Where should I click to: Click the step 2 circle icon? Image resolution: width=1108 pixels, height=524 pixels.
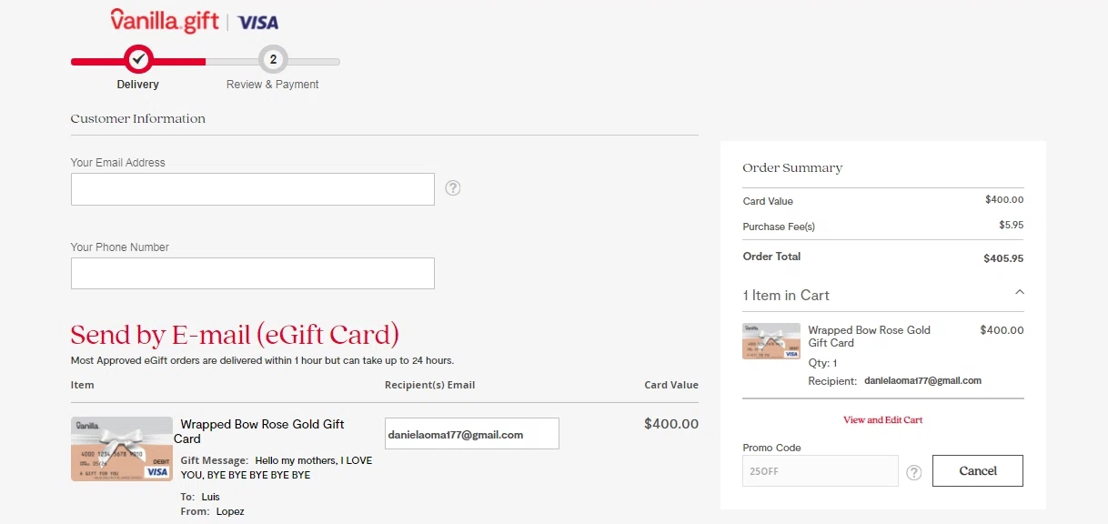[273, 60]
